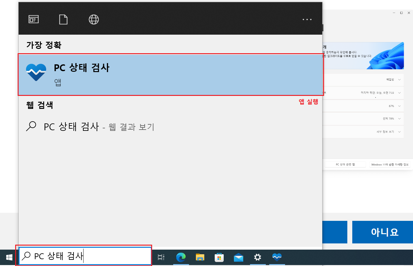Click the 웹 검색 heading text
The image size is (413, 266).
tap(40, 105)
